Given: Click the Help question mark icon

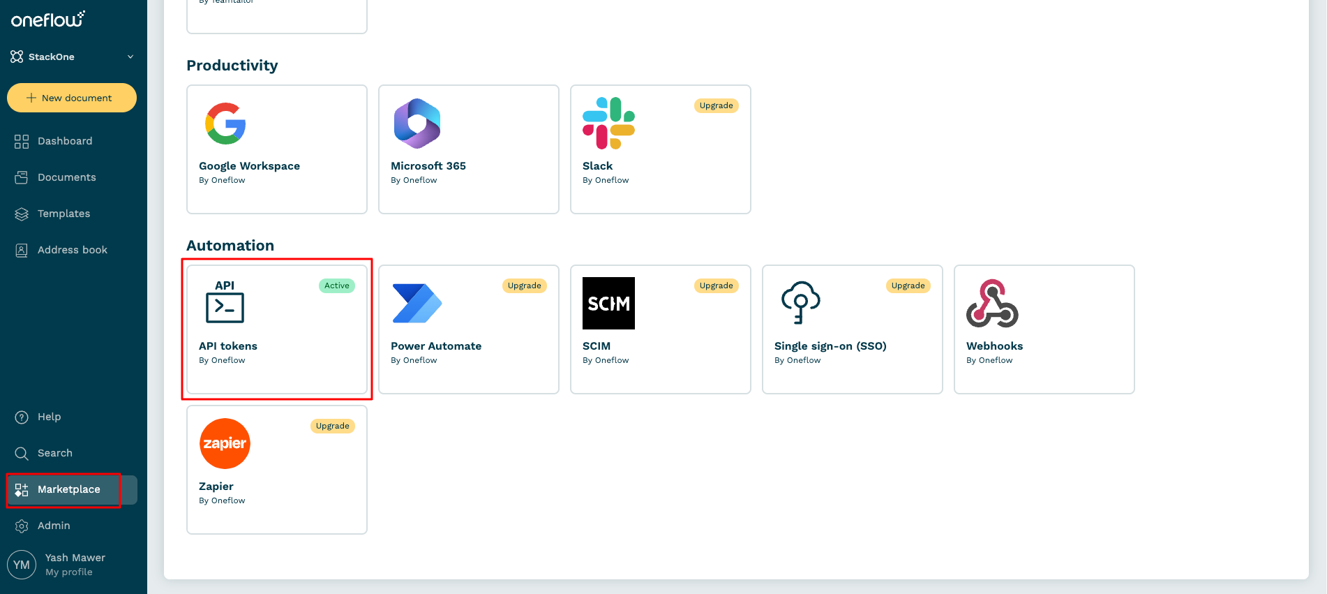Looking at the screenshot, I should pos(22,417).
